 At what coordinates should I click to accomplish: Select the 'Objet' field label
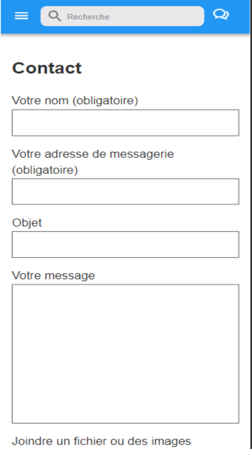[x=27, y=222]
